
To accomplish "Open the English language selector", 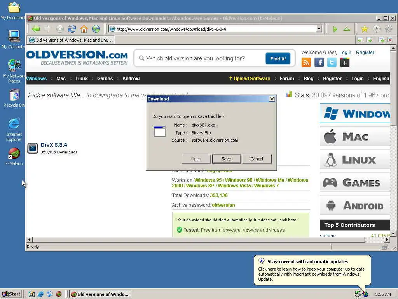I will 381,79.
